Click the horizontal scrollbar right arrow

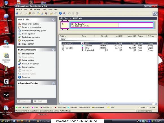[156, 103]
